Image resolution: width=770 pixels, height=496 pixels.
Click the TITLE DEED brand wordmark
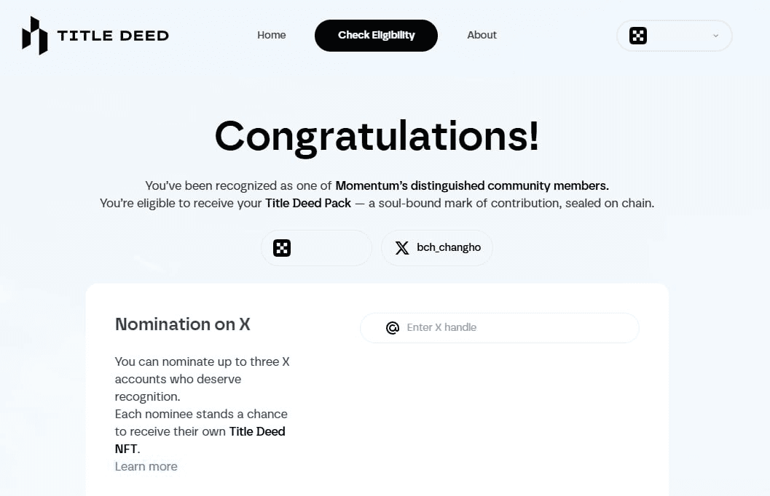tap(113, 36)
